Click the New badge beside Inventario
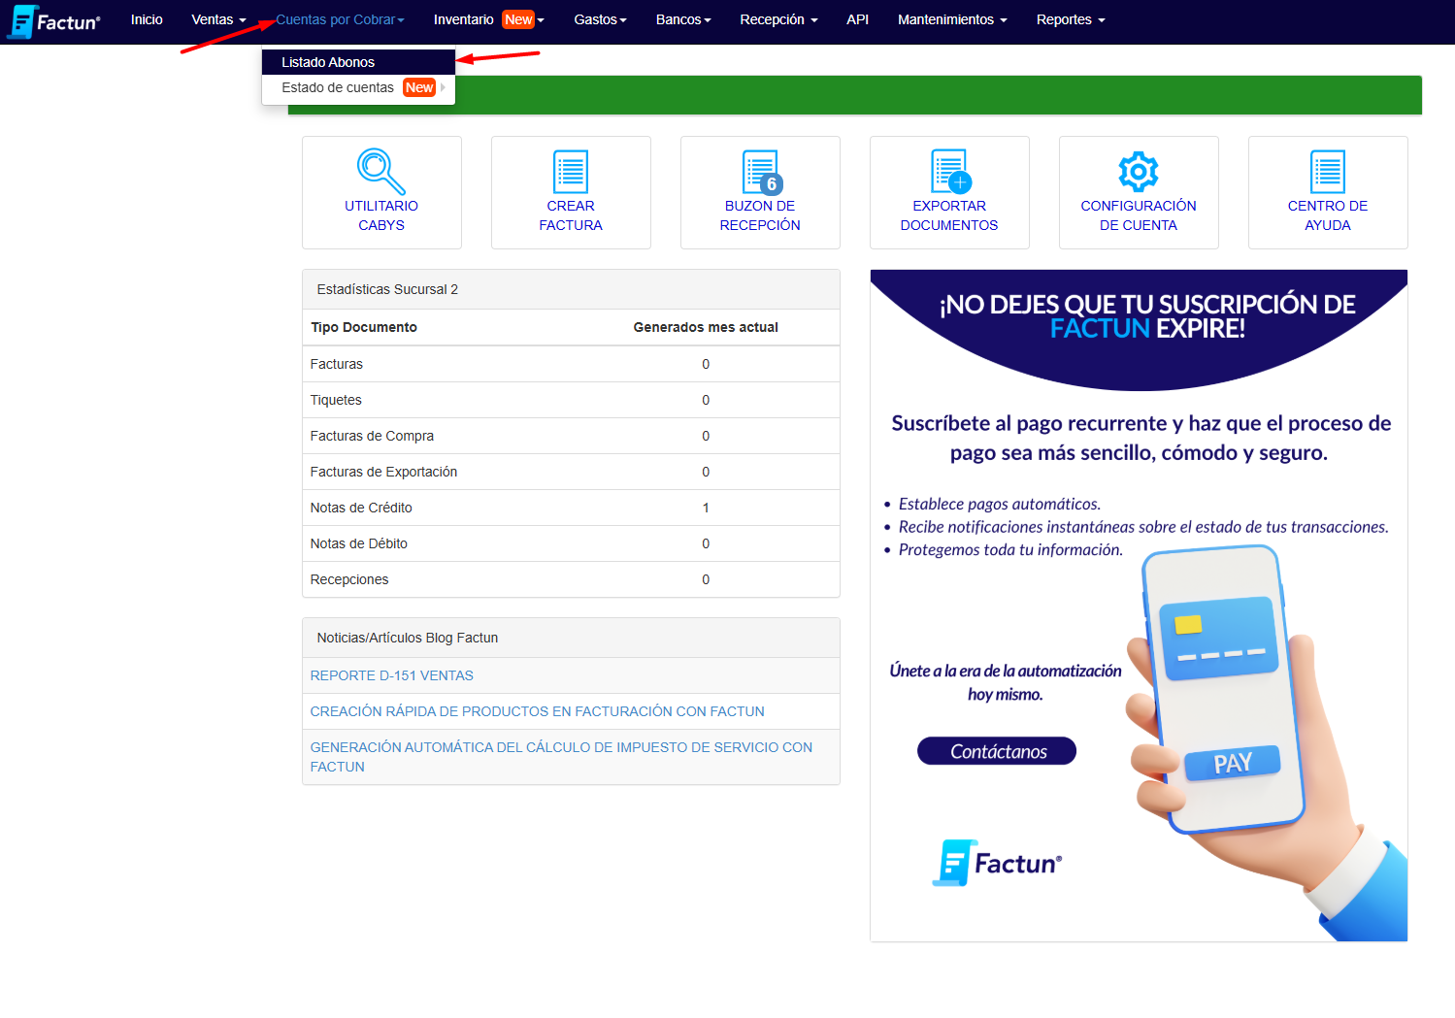This screenshot has width=1455, height=1018. coord(518,19)
